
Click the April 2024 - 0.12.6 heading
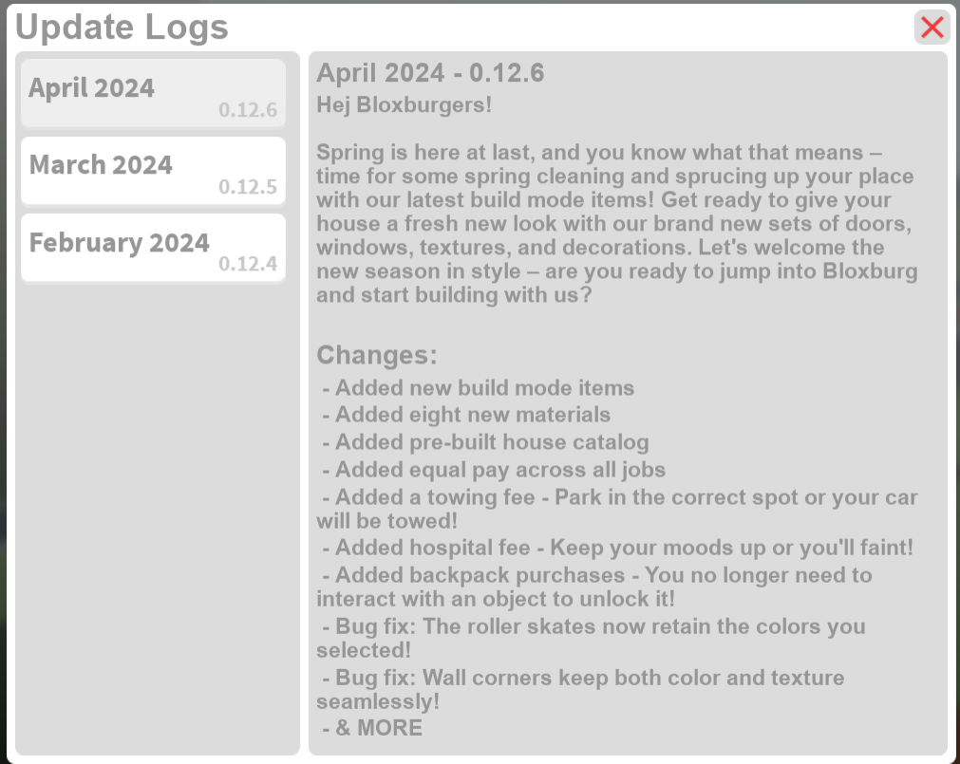[430, 73]
